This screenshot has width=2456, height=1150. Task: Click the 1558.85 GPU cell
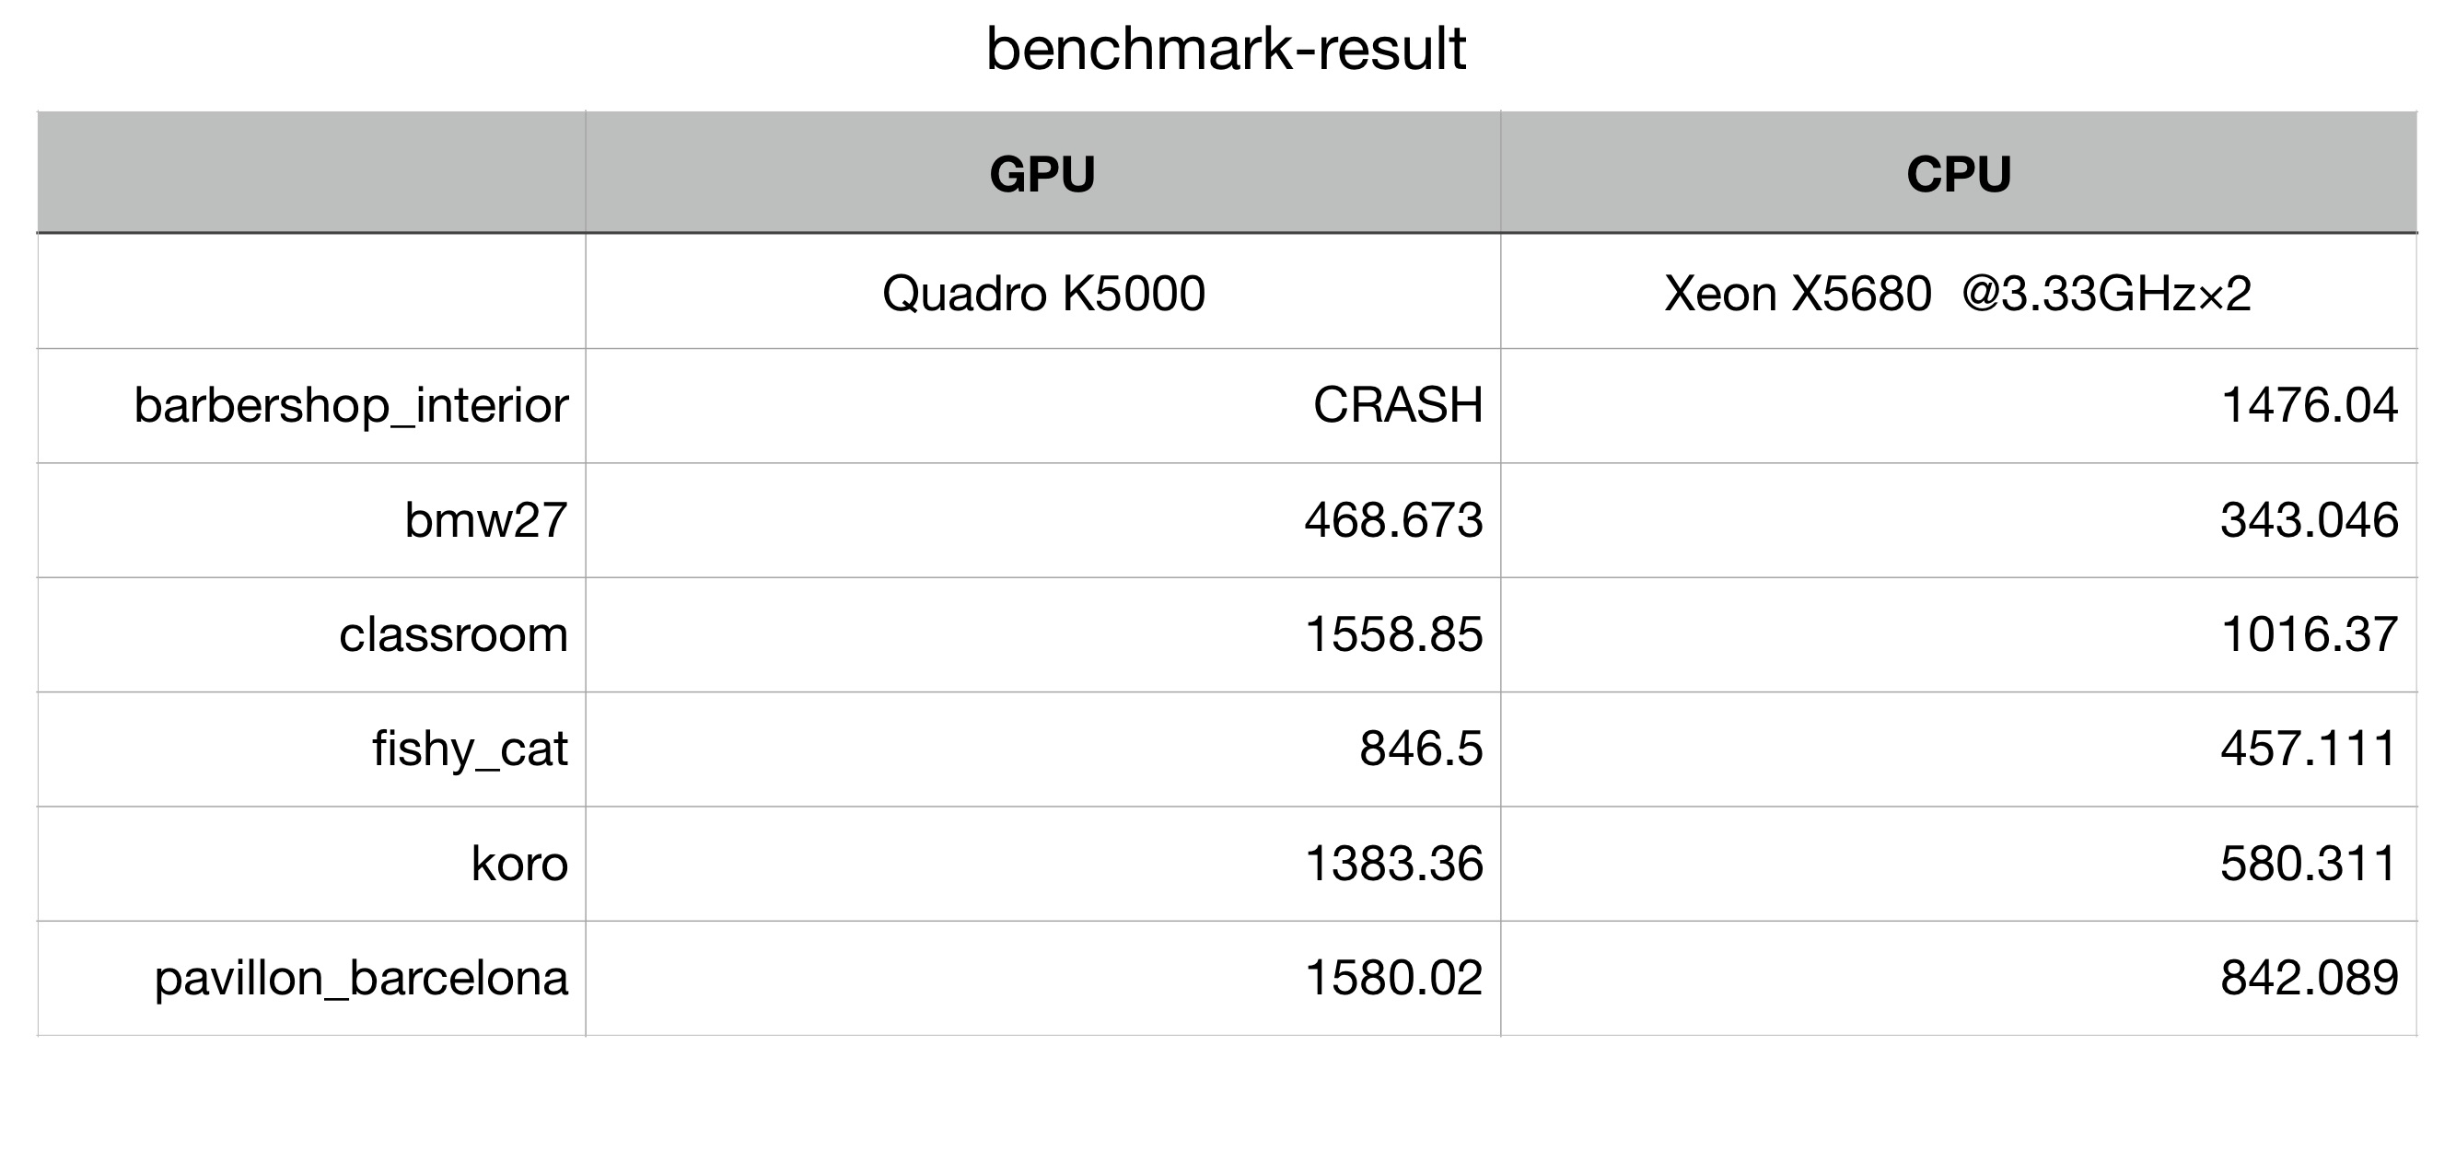point(1042,635)
